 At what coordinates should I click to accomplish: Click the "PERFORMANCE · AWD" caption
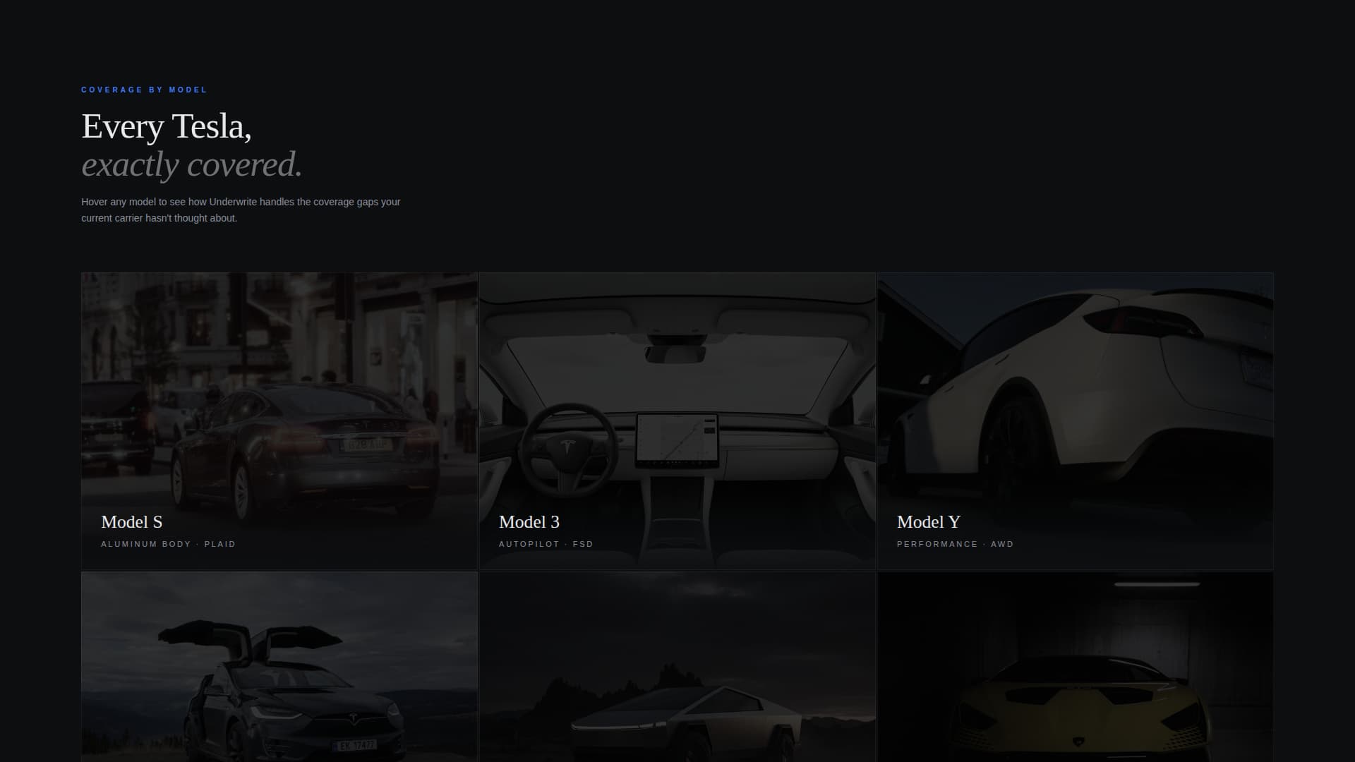[956, 544]
